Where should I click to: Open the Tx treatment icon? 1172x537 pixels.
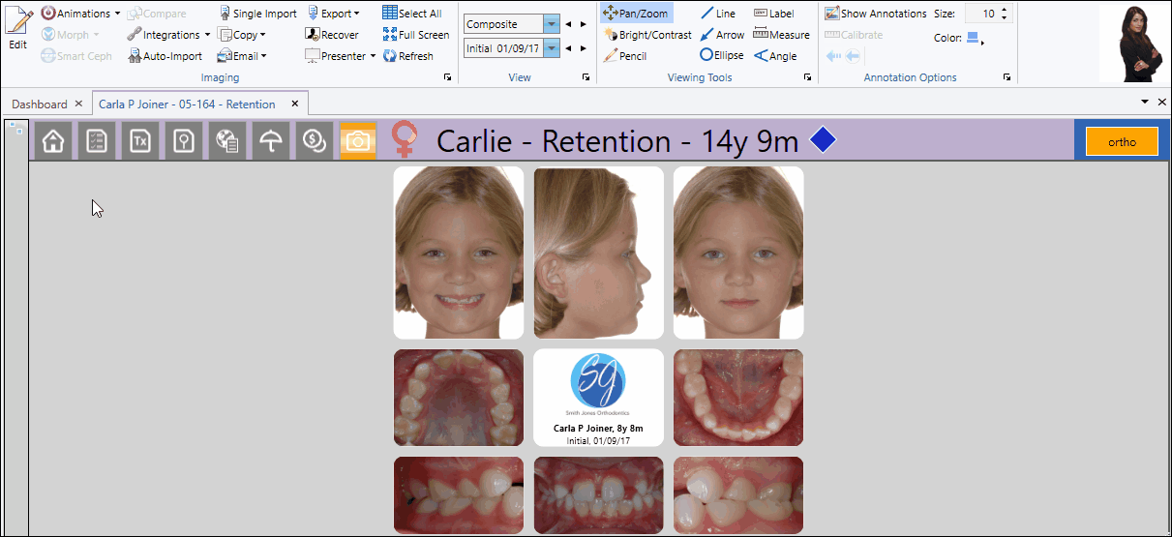[x=139, y=141]
